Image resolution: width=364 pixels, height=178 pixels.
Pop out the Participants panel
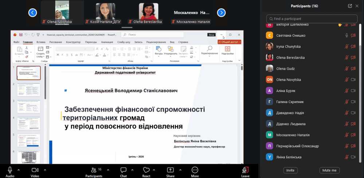tap(350, 6)
